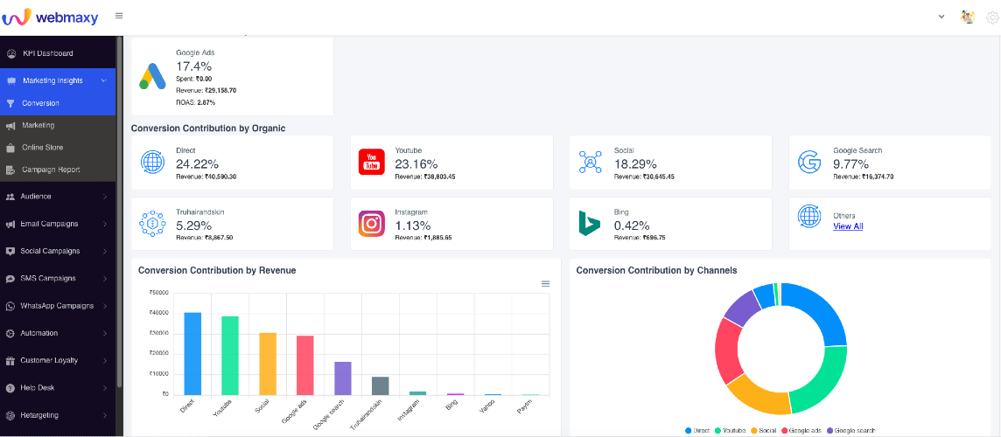The width and height of the screenshot is (1001, 437).
Task: Expand the Email Campaigns sidebar menu
Action: (58, 224)
